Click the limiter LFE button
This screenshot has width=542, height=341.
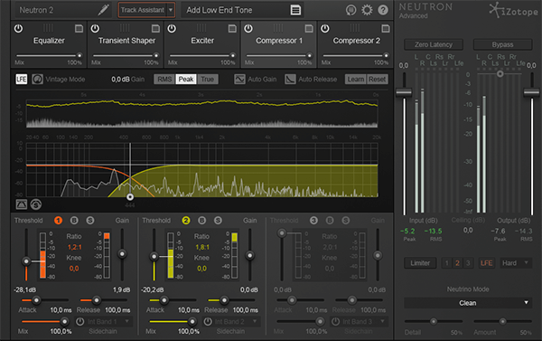pyautogui.click(x=486, y=263)
